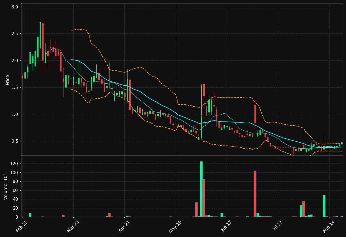Click the tallest green volume bar
This screenshot has width=346, height=237.
coord(201,189)
